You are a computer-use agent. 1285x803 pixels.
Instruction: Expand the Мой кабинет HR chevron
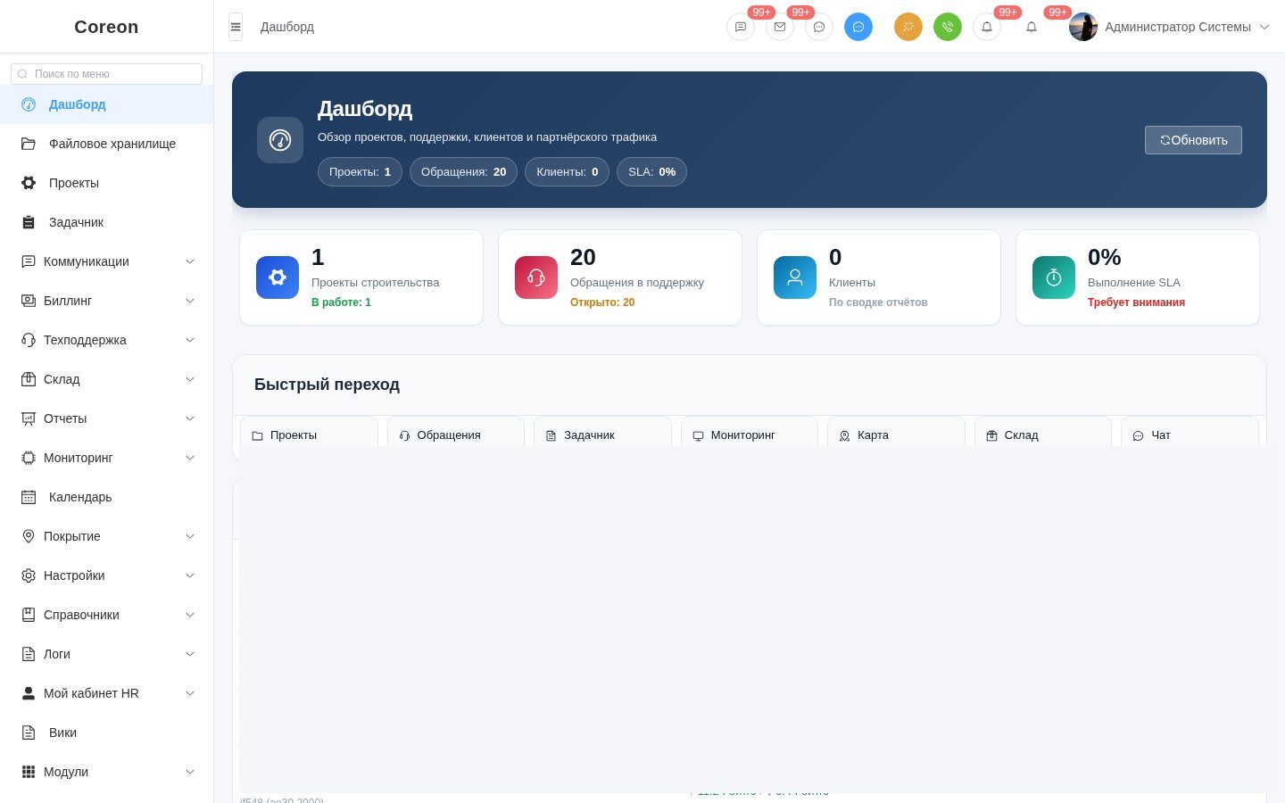point(190,693)
